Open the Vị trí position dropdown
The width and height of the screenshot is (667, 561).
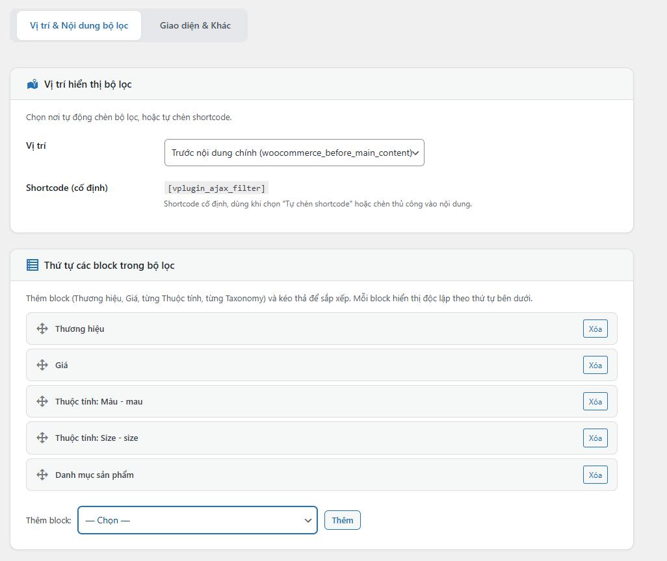tap(294, 153)
